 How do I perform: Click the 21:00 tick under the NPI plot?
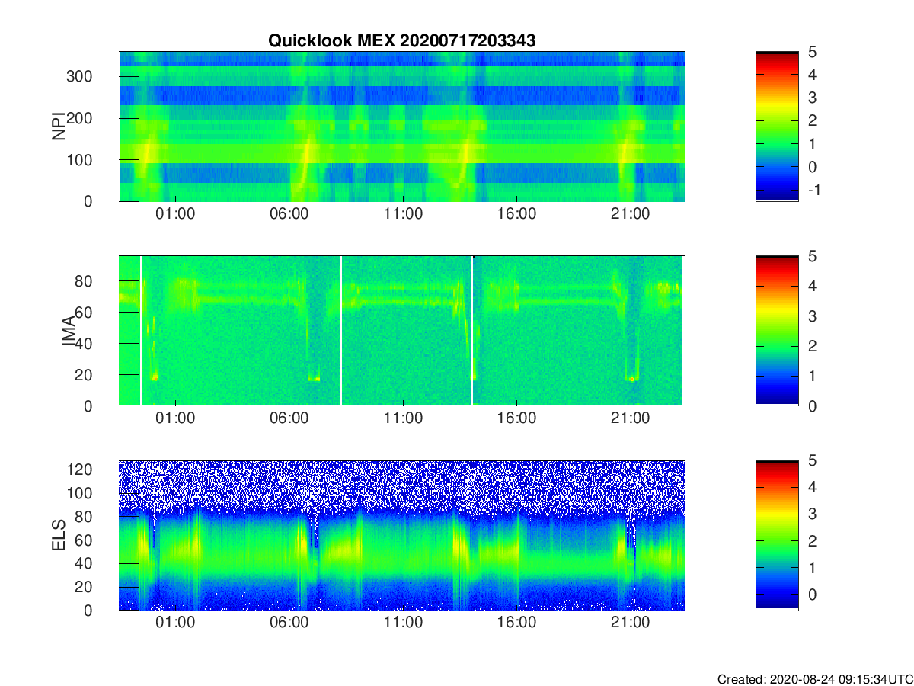pyautogui.click(x=631, y=214)
